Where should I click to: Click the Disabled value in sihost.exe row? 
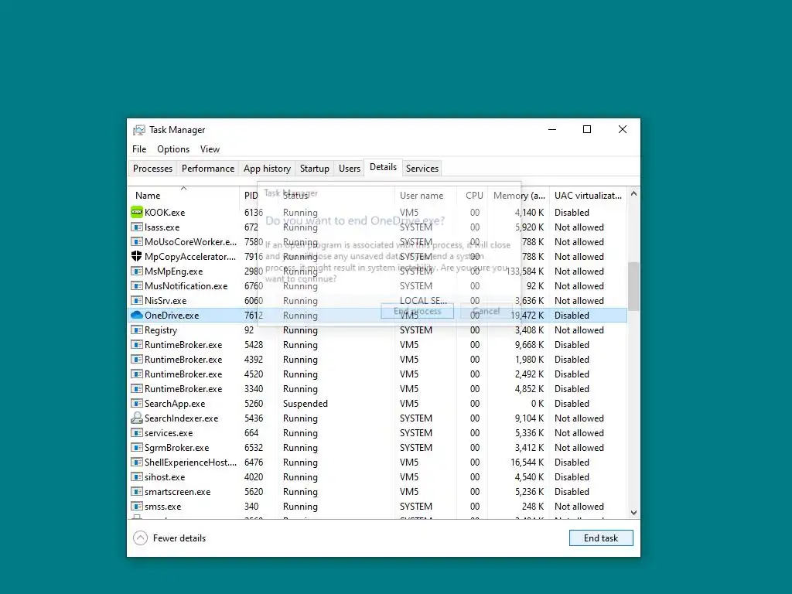(572, 476)
